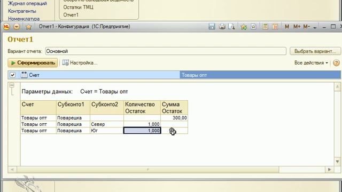342x192 pixels.
Task: Click the Субконто2 column header
Action: pyautogui.click(x=107, y=108)
